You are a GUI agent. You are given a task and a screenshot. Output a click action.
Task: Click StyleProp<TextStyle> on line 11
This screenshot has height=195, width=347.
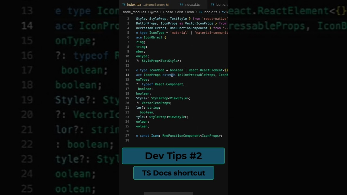click(x=160, y=61)
